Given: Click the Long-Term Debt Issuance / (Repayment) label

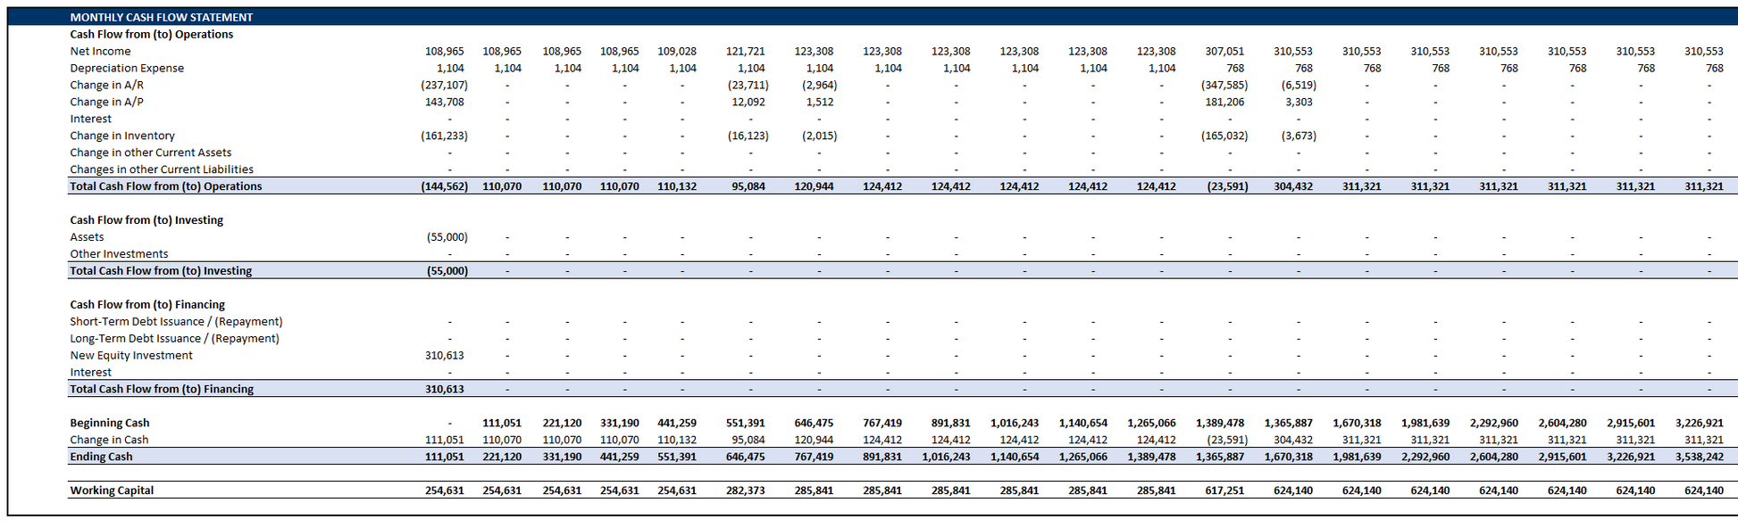Looking at the screenshot, I should 174,339.
